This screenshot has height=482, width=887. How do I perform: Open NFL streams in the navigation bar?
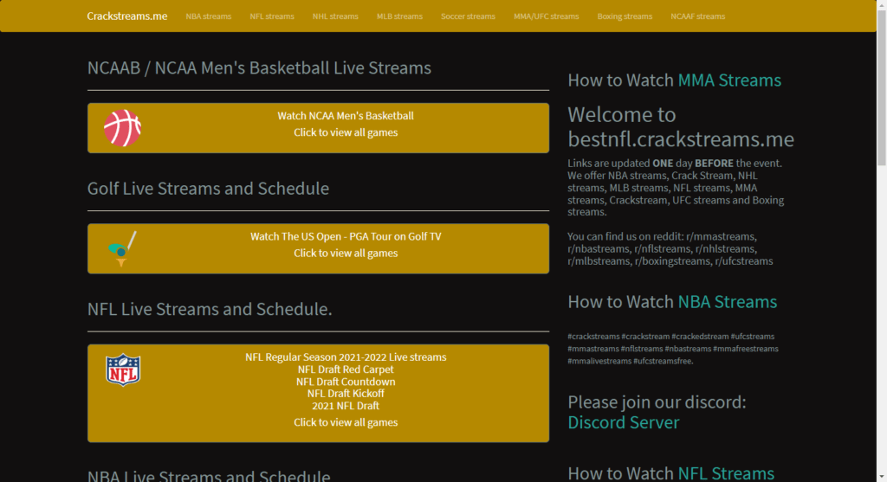272,16
